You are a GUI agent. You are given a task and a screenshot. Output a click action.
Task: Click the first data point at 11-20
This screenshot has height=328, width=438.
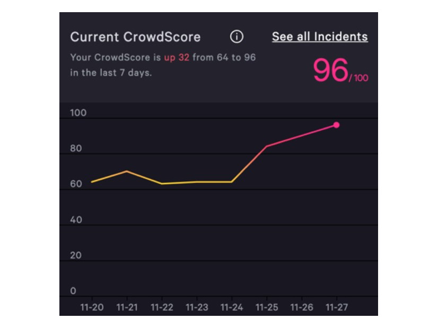click(92, 182)
